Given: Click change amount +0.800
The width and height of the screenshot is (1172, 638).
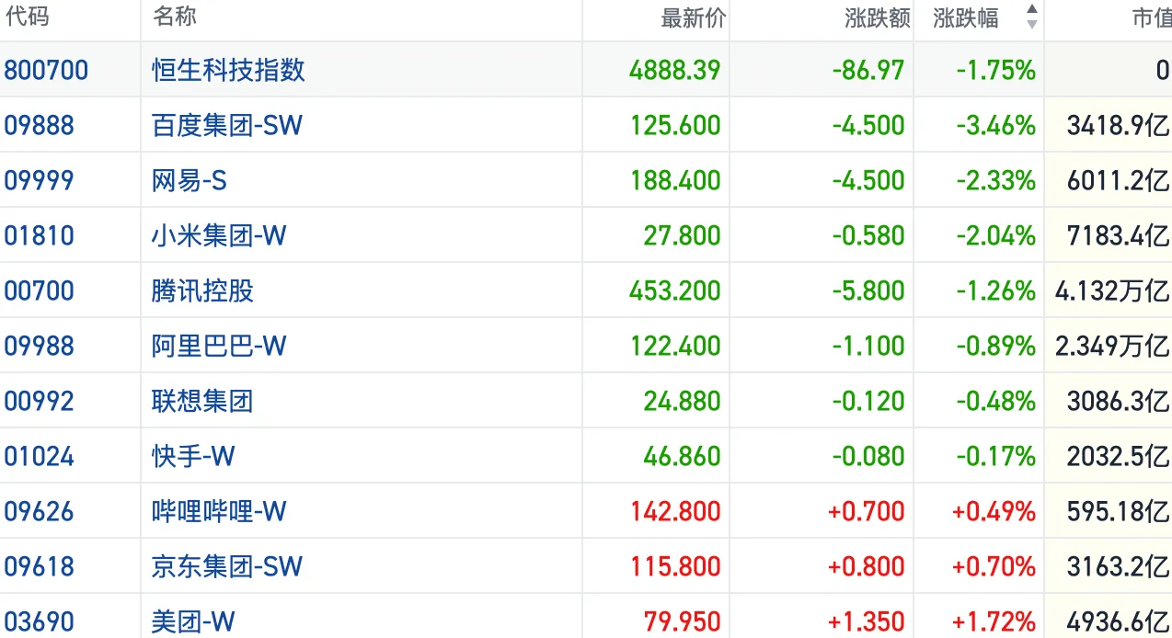Looking at the screenshot, I should point(867,566).
